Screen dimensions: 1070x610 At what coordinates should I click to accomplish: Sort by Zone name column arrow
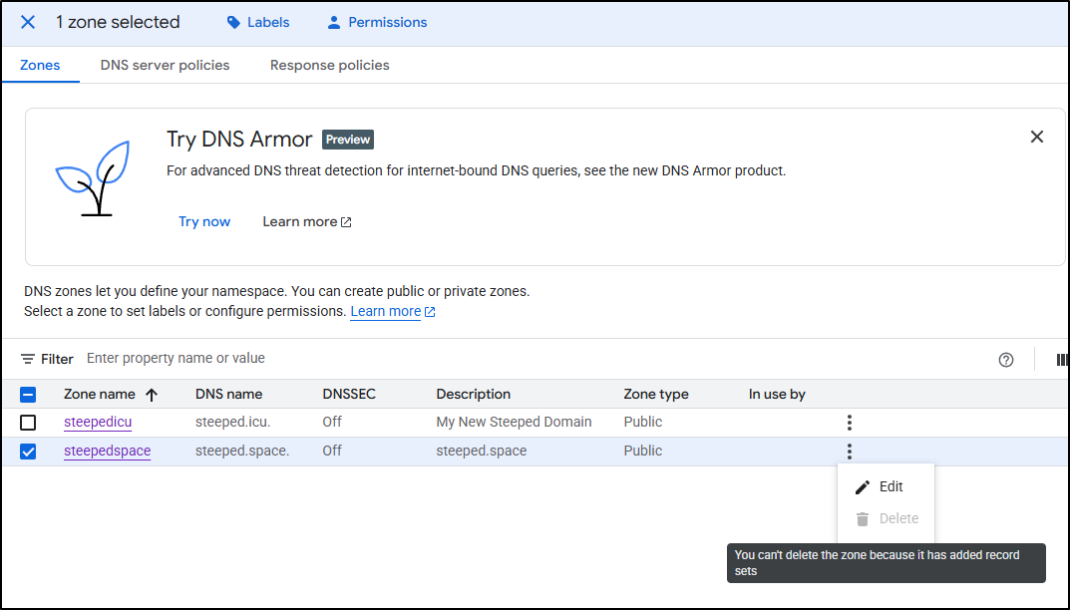point(152,395)
